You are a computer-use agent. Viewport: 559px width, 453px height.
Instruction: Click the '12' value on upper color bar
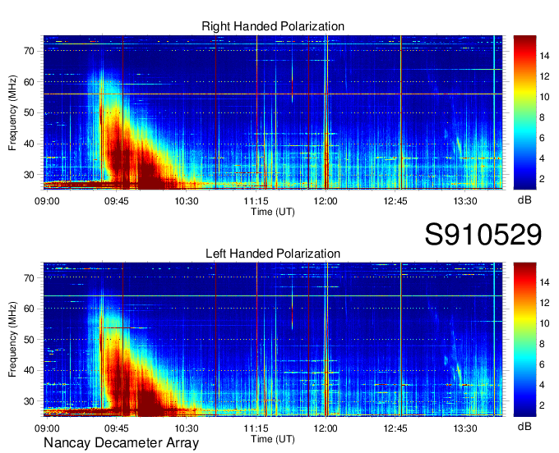[544, 76]
